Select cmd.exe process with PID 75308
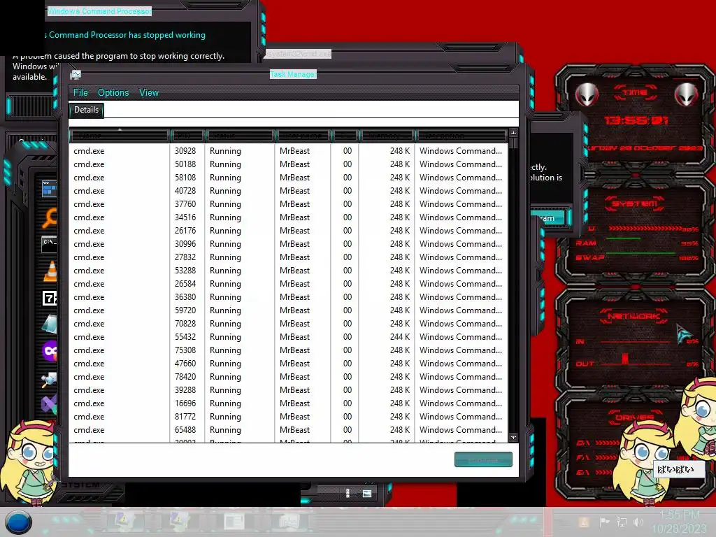This screenshot has width=716, height=537. pyautogui.click(x=289, y=350)
